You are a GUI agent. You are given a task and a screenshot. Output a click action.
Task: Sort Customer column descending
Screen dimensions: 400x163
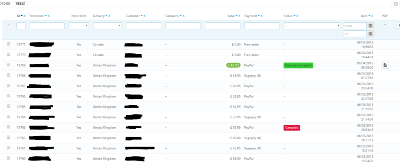pyautogui.click(x=142, y=16)
